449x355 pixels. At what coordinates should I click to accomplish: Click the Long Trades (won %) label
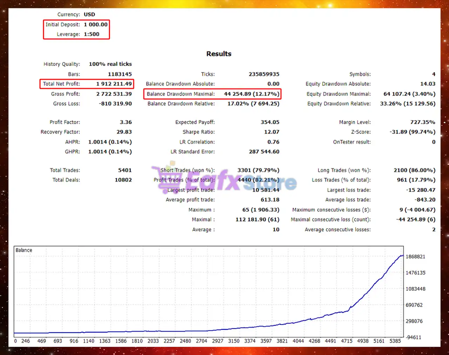[x=344, y=170]
